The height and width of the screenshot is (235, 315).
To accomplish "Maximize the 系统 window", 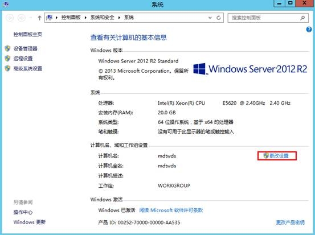I will pos(290,3).
